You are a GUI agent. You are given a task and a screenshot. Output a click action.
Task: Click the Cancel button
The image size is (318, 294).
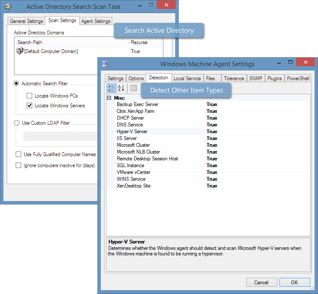pyautogui.click(x=262, y=283)
